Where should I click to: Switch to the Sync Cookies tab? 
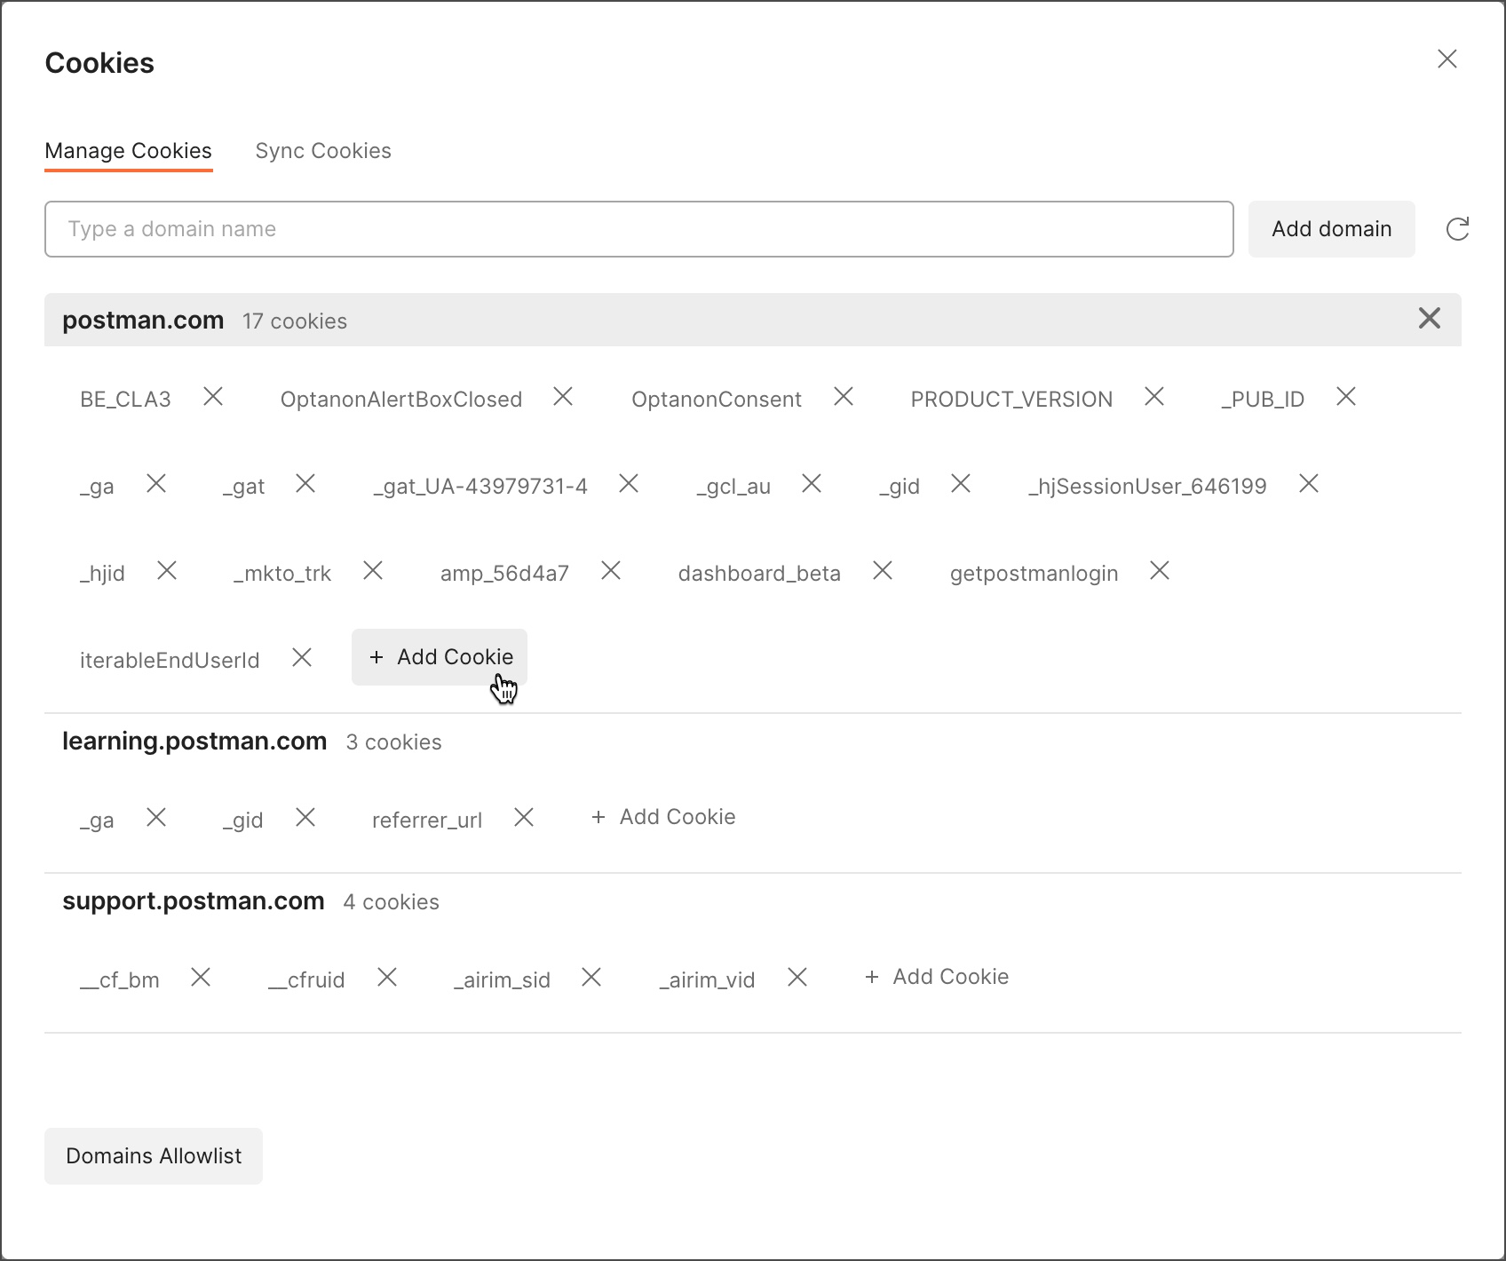pos(323,151)
